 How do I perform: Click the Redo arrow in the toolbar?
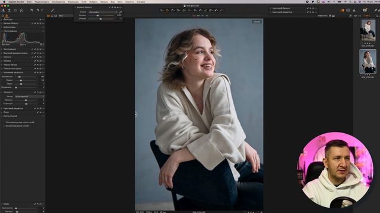tap(42, 11)
